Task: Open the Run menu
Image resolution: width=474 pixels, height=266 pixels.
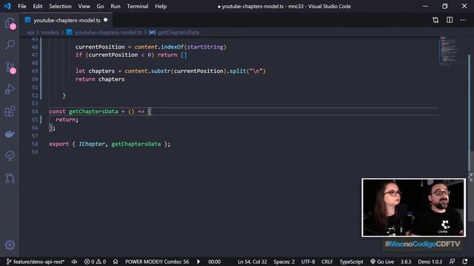Action: pos(116,6)
